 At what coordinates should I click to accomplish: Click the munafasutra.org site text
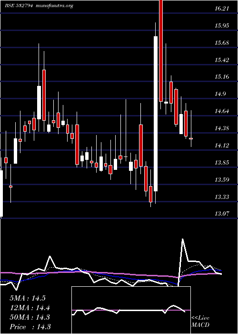coord(55,6)
